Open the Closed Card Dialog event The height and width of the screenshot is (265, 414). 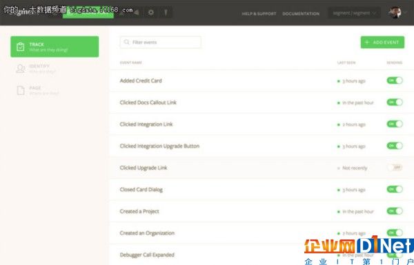(x=141, y=189)
